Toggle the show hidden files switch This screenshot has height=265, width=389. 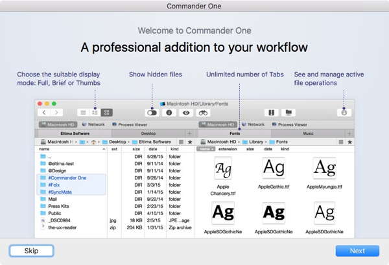point(152,113)
